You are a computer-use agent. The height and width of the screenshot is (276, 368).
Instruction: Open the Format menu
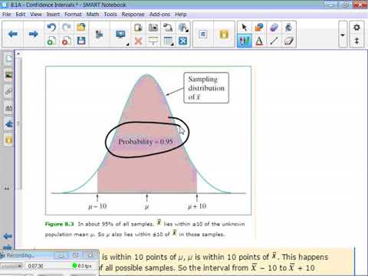(x=73, y=15)
